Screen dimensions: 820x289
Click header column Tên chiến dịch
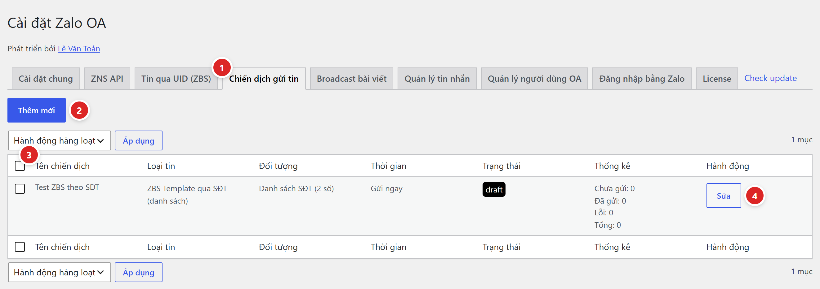point(62,166)
